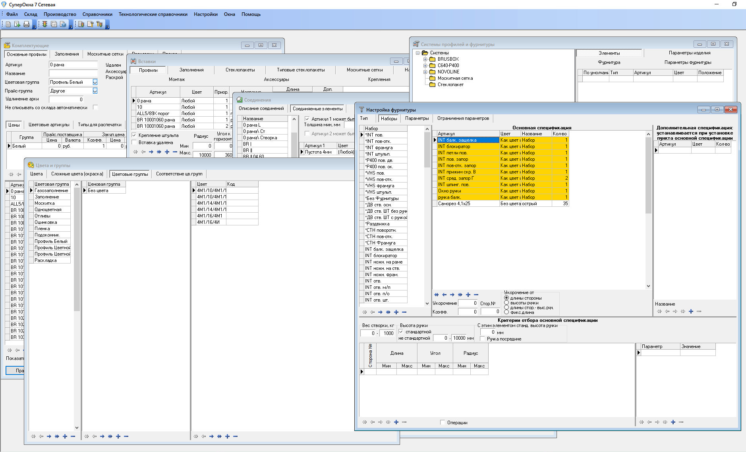Open Прайс-группа dropdown 'Другое'

tap(95, 91)
